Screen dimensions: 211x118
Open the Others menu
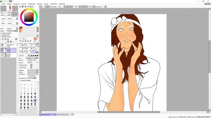click(62, 4)
